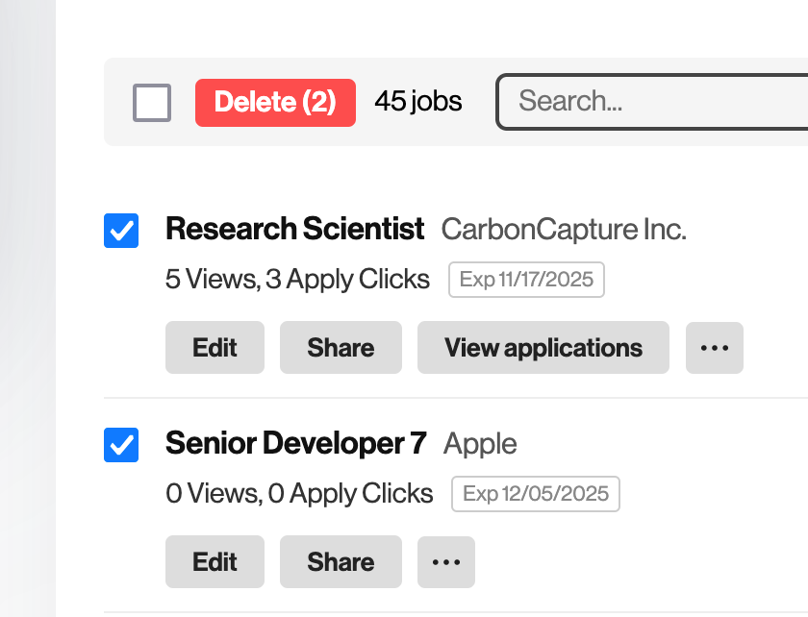
Task: Click the Apple company name
Action: (x=480, y=444)
